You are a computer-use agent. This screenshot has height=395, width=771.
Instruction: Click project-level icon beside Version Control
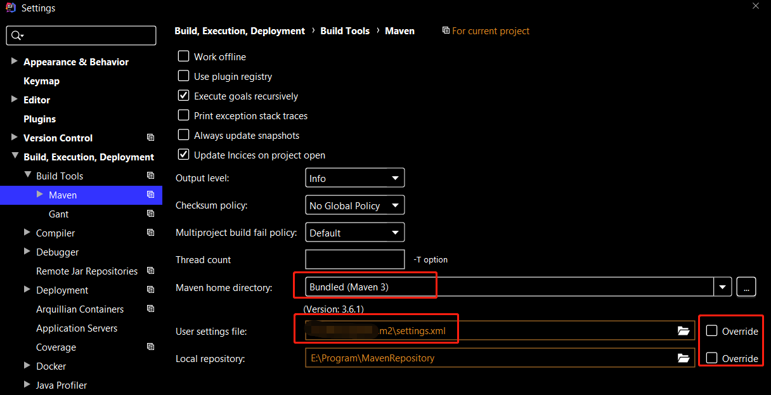click(x=150, y=138)
